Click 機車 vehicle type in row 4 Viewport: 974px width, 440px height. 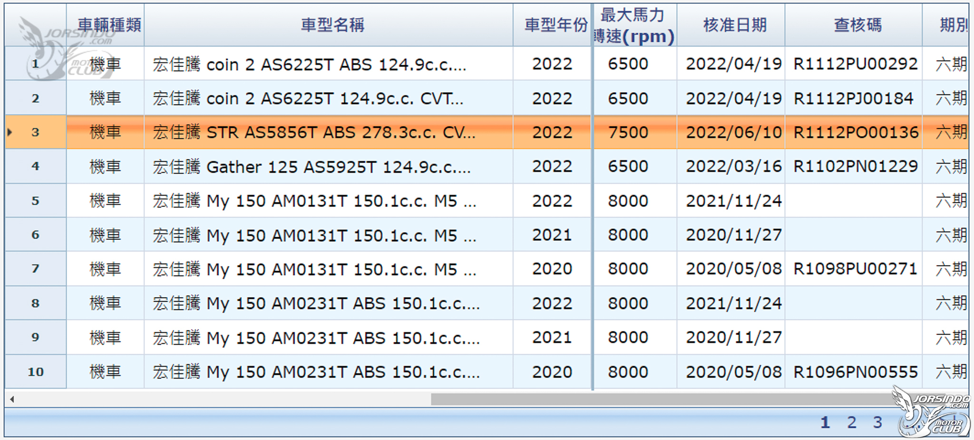[105, 167]
